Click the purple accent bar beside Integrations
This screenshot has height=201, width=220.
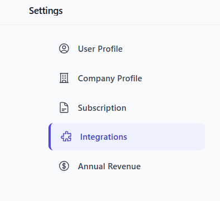click(x=50, y=136)
